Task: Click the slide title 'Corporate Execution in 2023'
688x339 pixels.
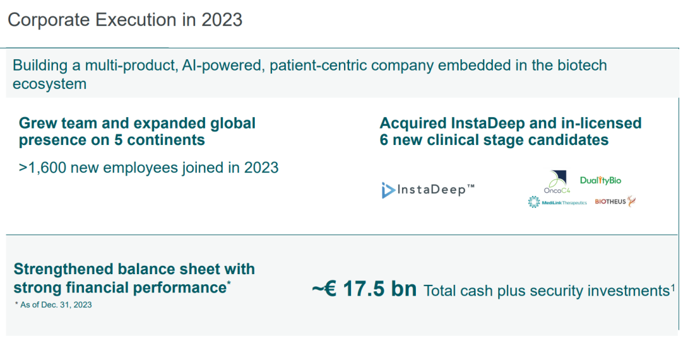Action: coord(125,20)
